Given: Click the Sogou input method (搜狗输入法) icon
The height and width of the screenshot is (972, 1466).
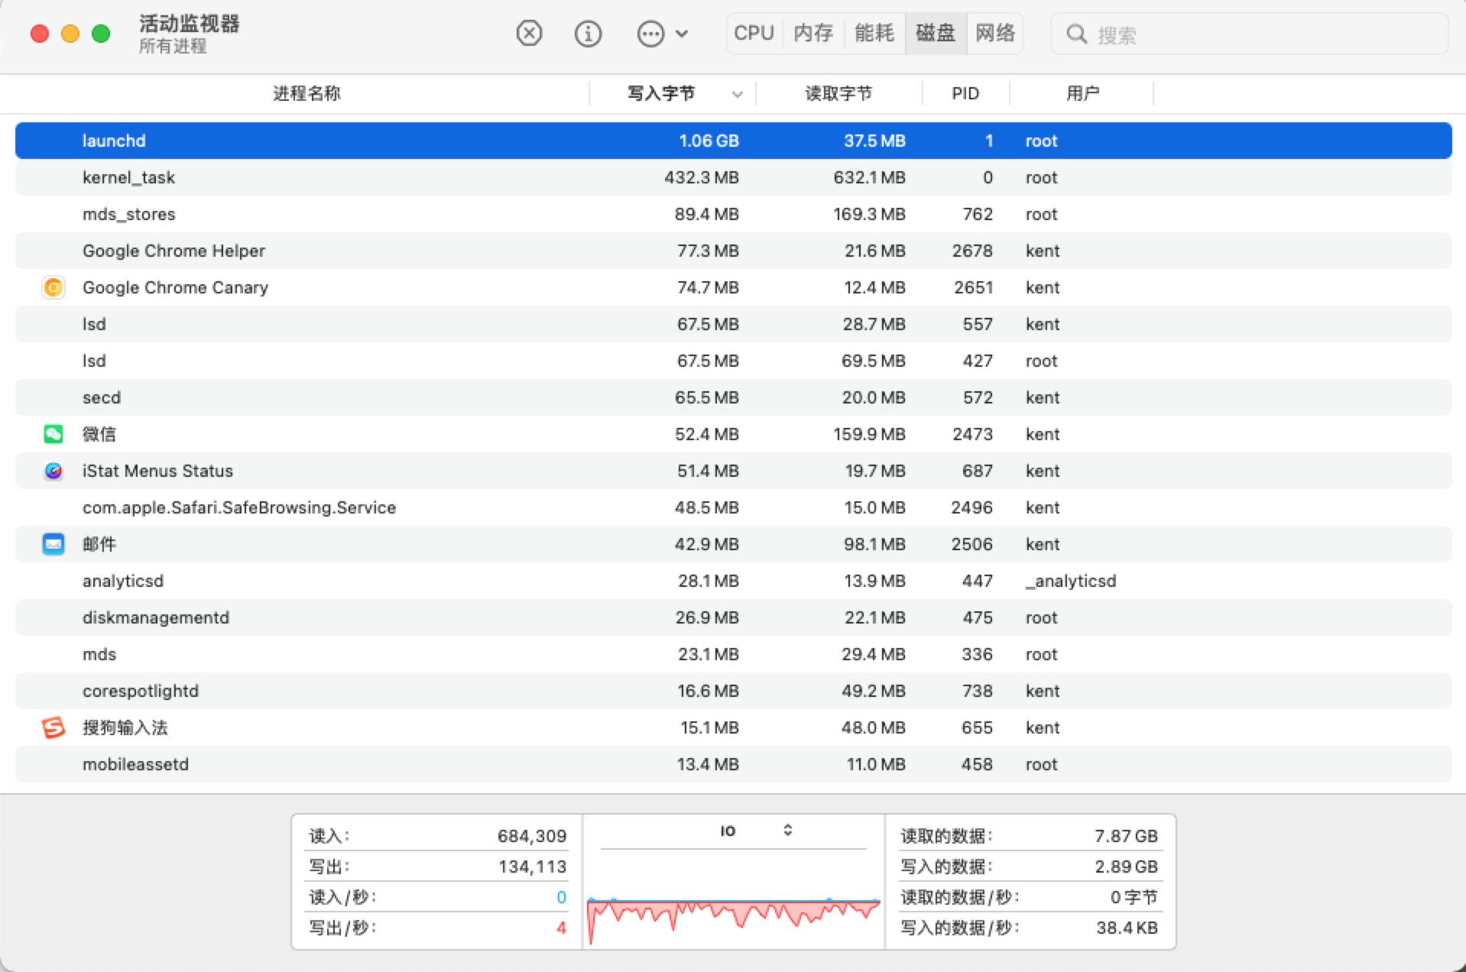Looking at the screenshot, I should pos(54,727).
